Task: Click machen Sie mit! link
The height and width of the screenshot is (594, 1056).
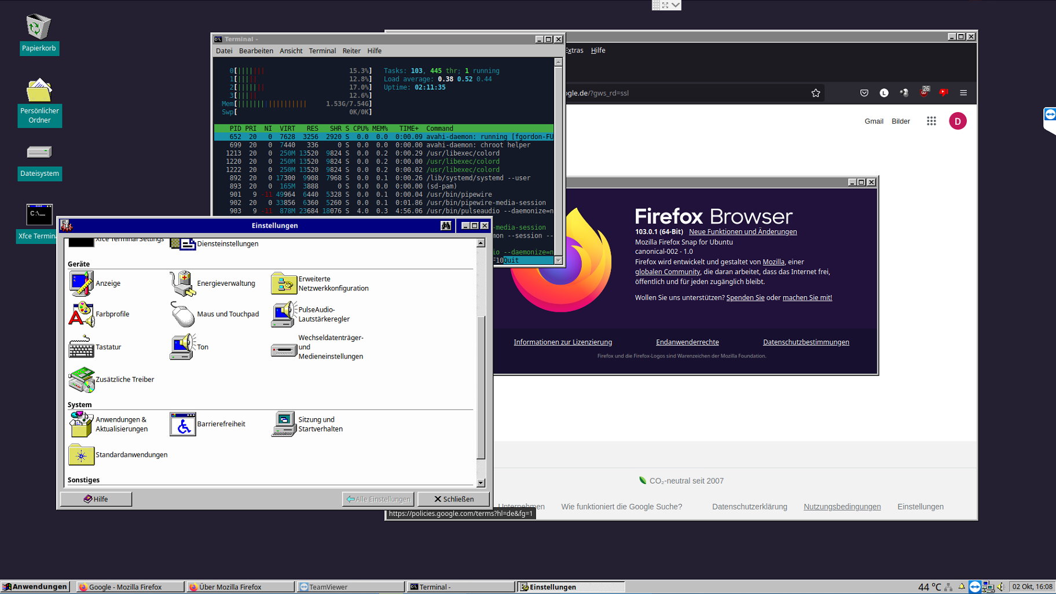Action: click(807, 298)
